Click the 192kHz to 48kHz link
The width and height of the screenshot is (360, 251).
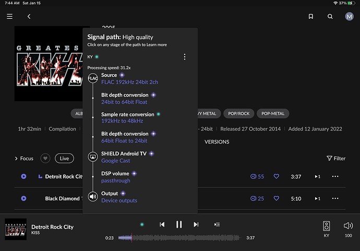(122, 121)
